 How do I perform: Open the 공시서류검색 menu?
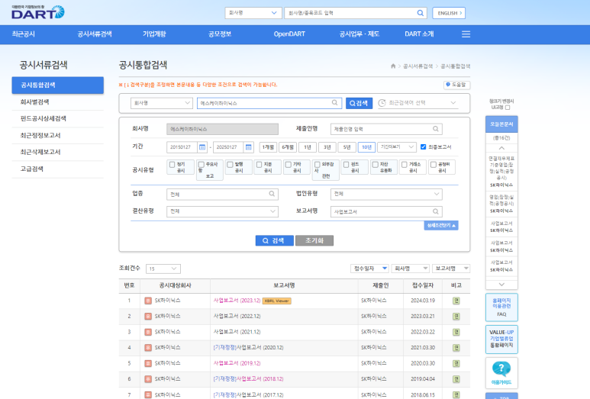(95, 34)
